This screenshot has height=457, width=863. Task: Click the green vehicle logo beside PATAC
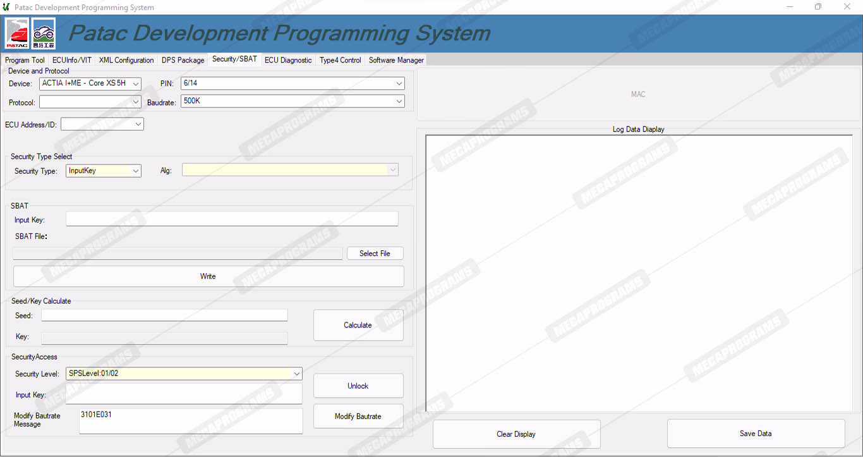(x=44, y=34)
